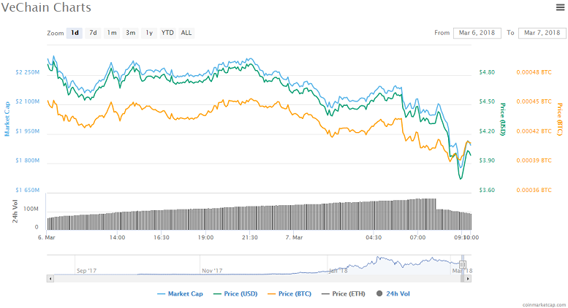Click the navigator scrollbar track

point(257,279)
